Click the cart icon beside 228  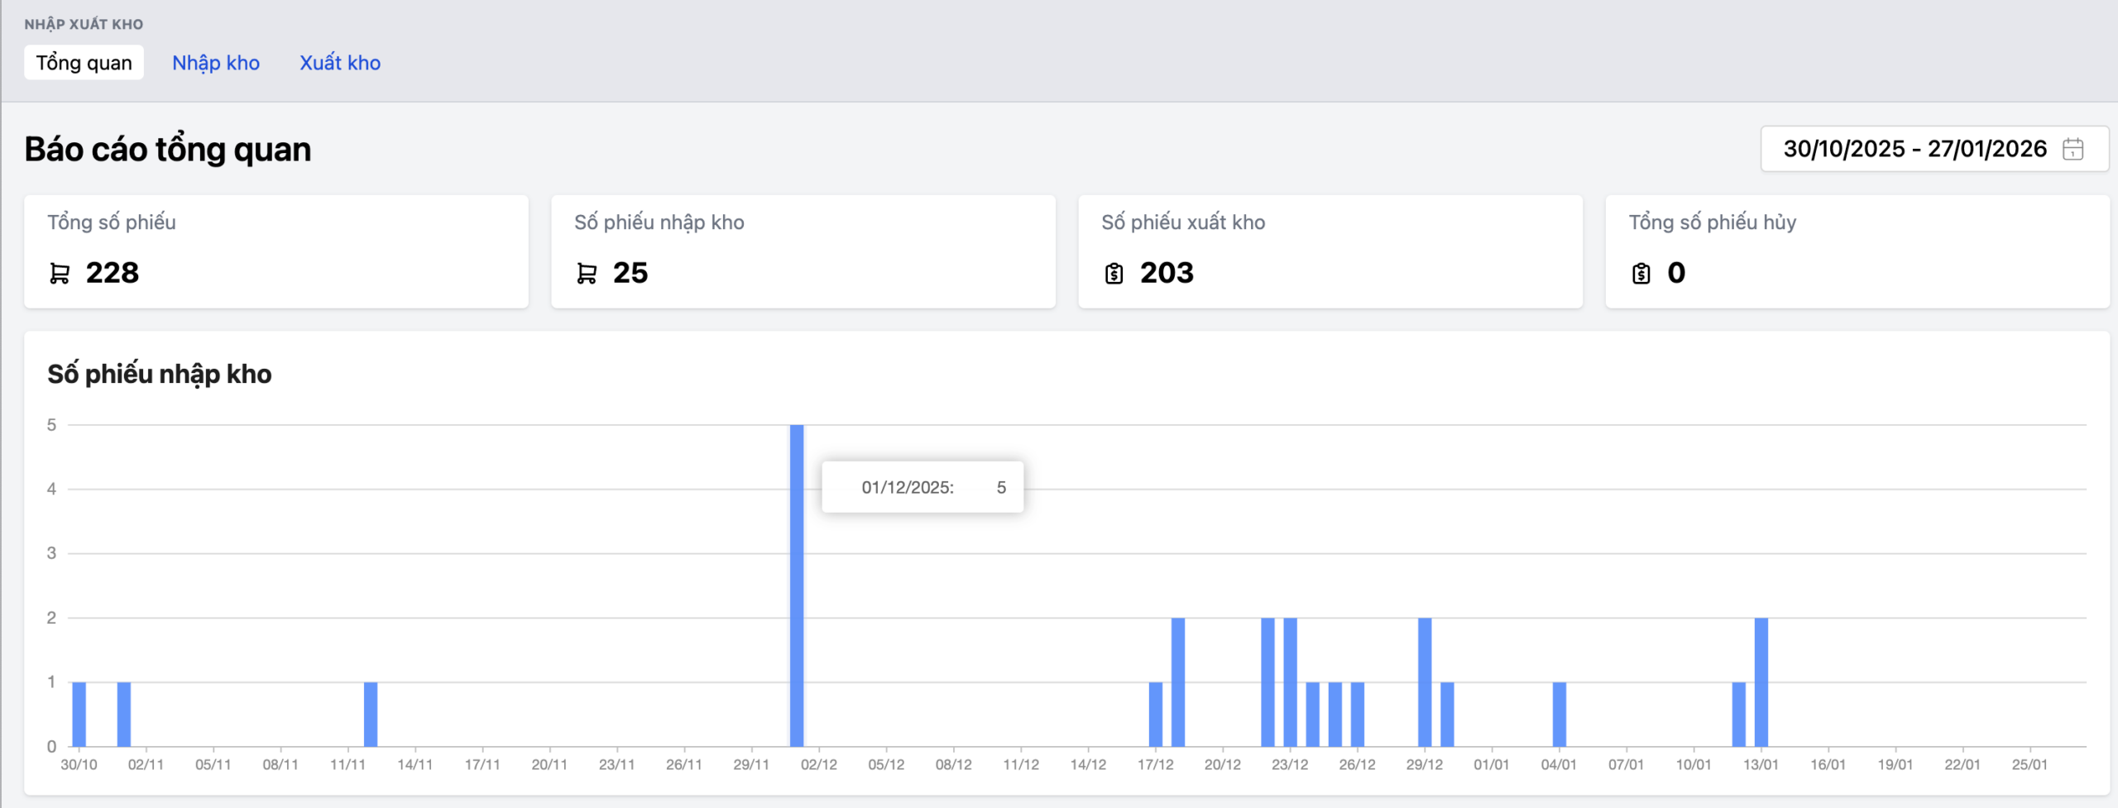click(60, 273)
